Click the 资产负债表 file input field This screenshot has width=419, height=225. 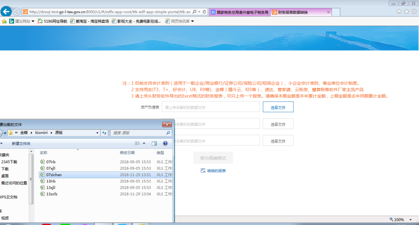tap(211, 107)
